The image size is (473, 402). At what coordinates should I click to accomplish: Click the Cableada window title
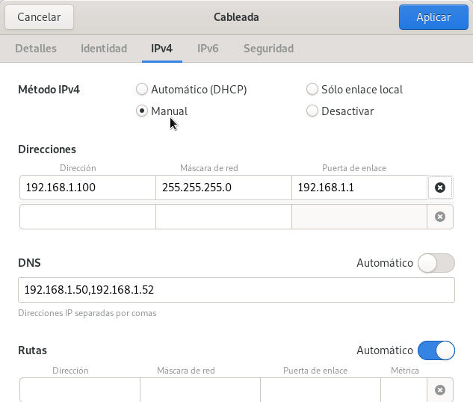[x=236, y=17]
